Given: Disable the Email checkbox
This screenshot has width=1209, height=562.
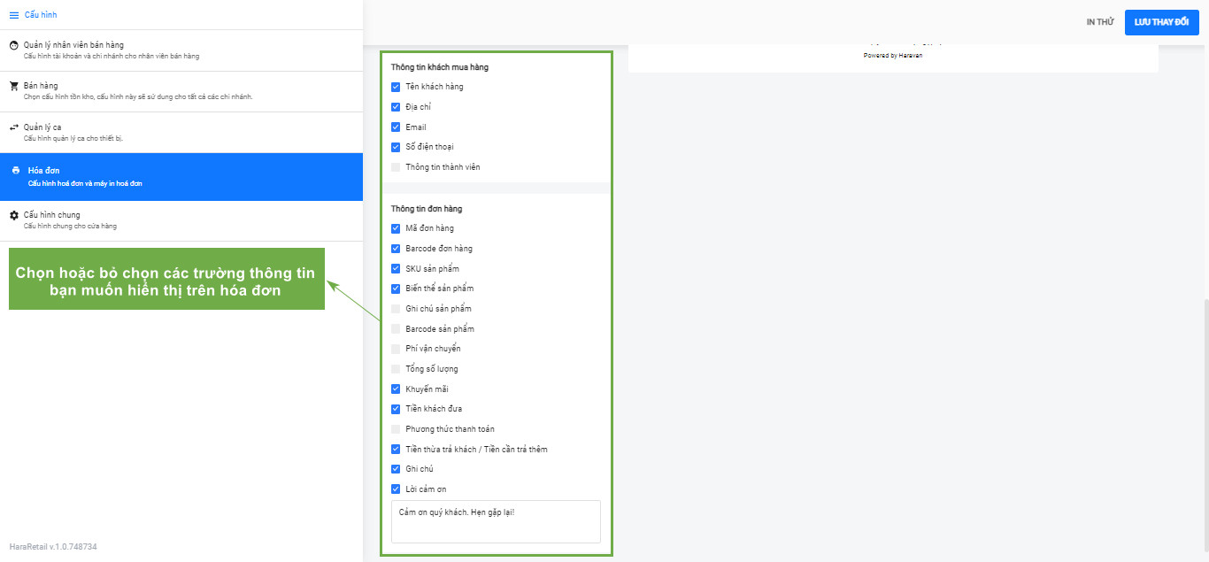Looking at the screenshot, I should point(396,127).
